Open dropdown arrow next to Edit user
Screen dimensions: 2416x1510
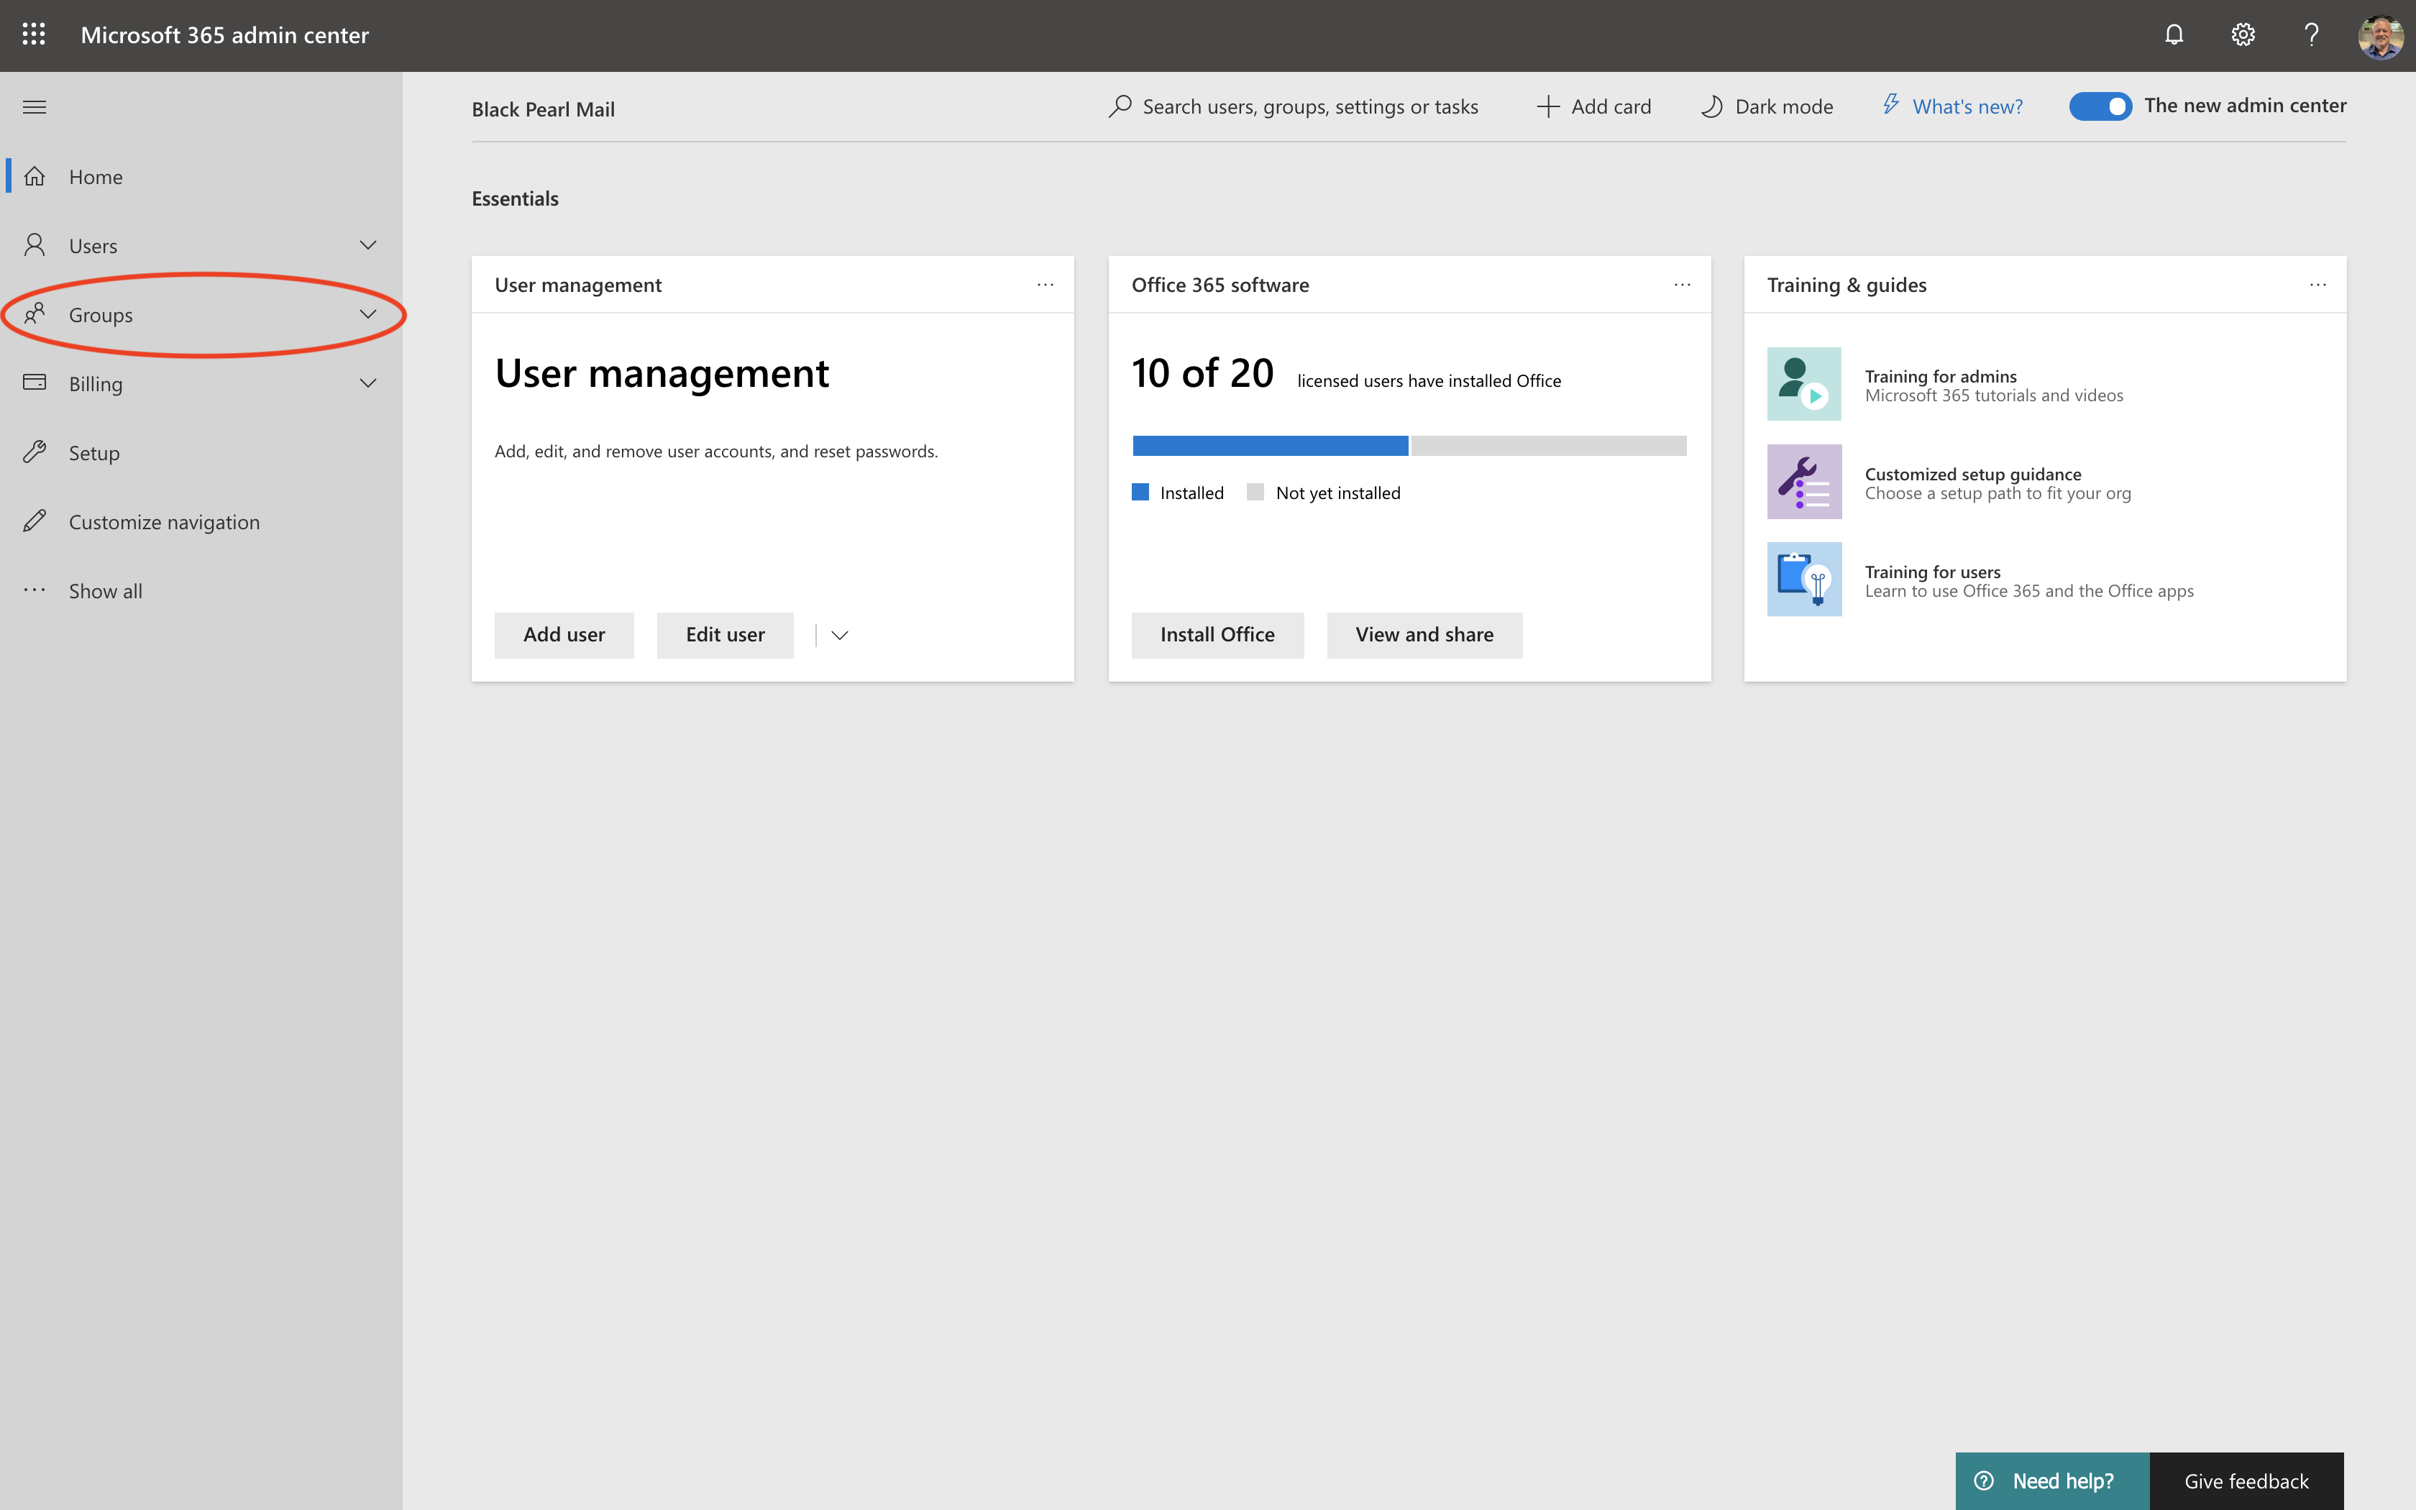click(840, 635)
